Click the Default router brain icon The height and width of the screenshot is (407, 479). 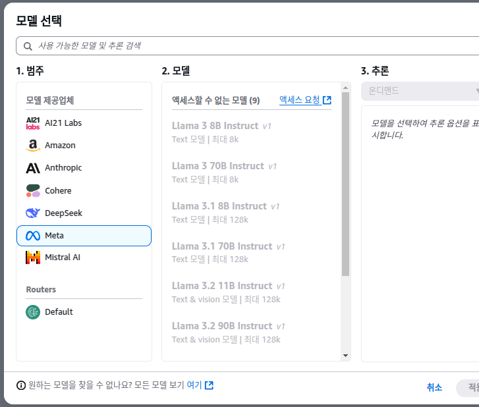pos(33,312)
